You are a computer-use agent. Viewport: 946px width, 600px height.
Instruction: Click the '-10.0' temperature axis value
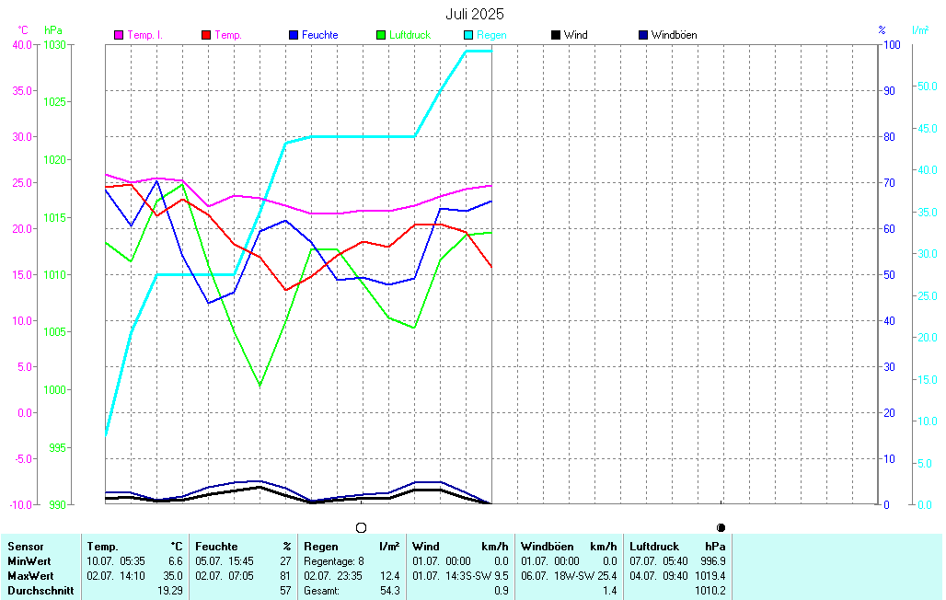click(21, 504)
